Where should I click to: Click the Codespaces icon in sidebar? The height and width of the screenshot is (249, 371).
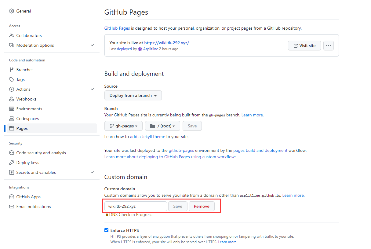[12, 119]
